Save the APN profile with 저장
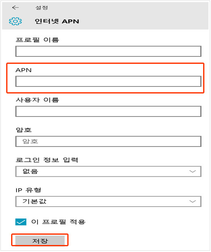 point(40,240)
